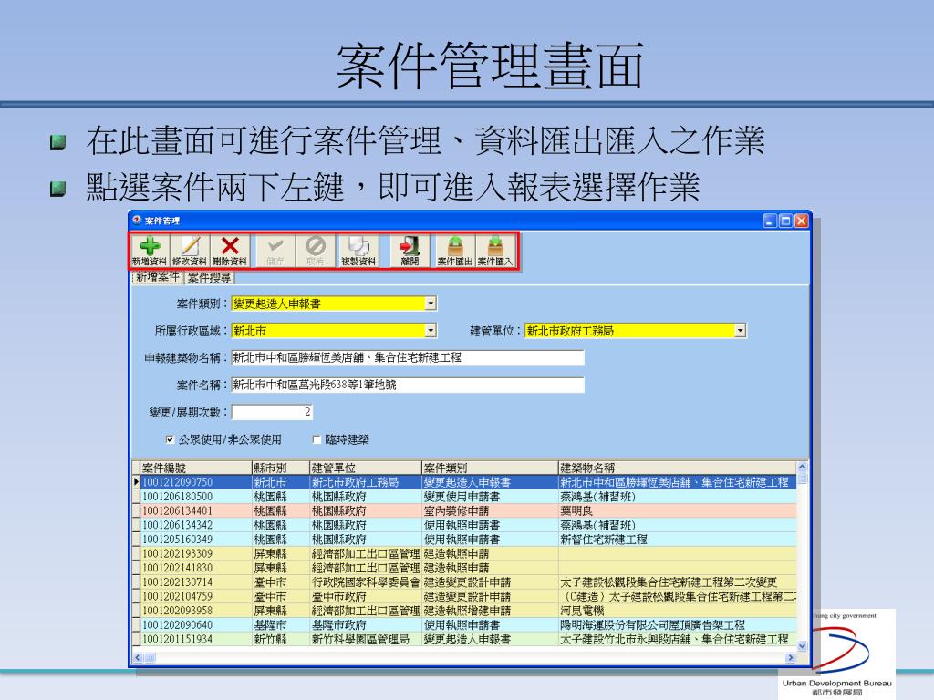
Task: Select case row 1001212090750
Action: click(464, 482)
